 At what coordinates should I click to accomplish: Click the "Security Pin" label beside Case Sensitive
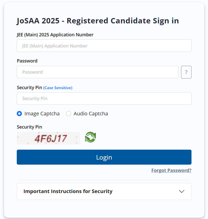coord(29,88)
